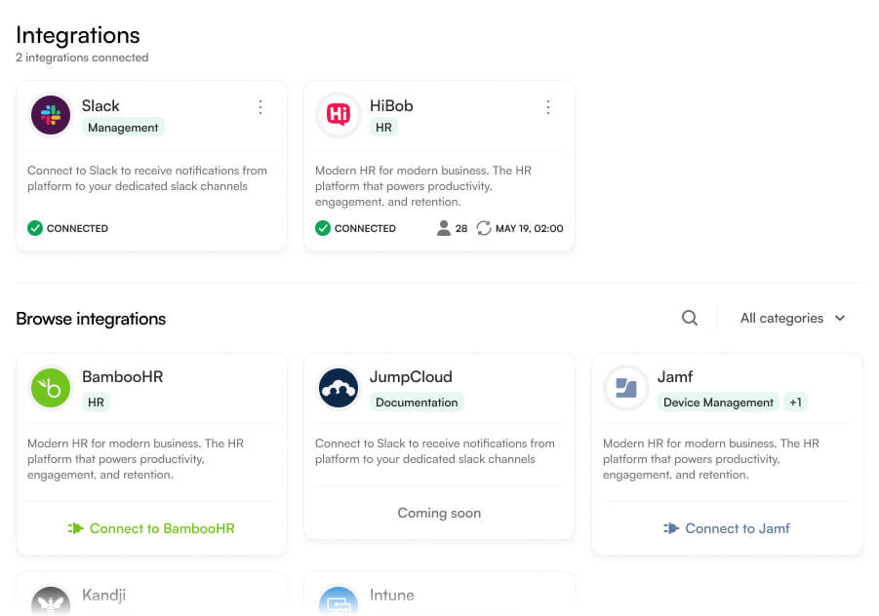Click the HR tag on BambooHR card
Image resolution: width=879 pixels, height=616 pixels.
point(96,403)
